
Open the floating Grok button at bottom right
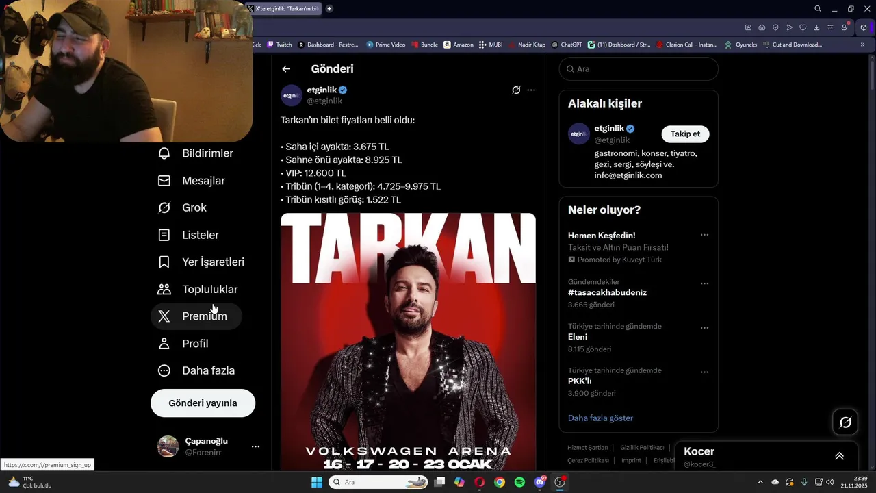pos(845,422)
